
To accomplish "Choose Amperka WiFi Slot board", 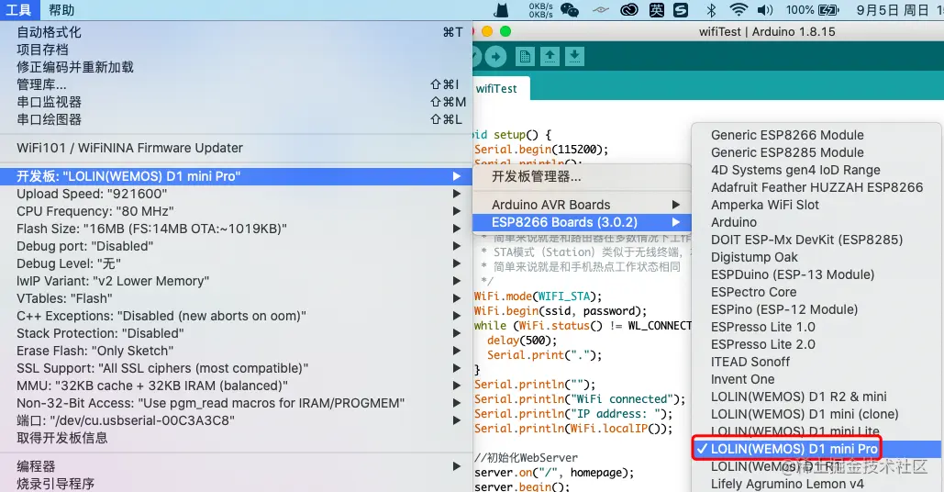I will (x=816, y=205).
